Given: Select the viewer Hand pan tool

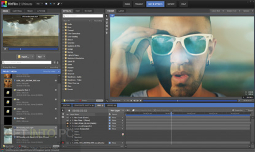Looking at the screenshot, I should (107, 19).
